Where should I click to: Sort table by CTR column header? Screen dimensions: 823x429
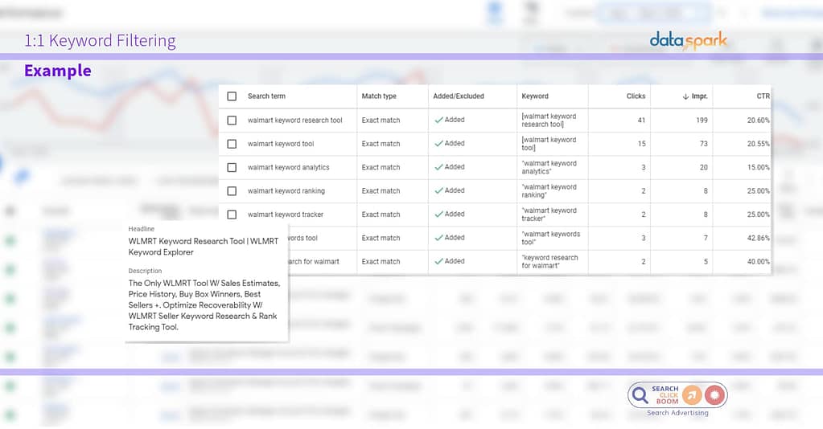click(x=761, y=96)
